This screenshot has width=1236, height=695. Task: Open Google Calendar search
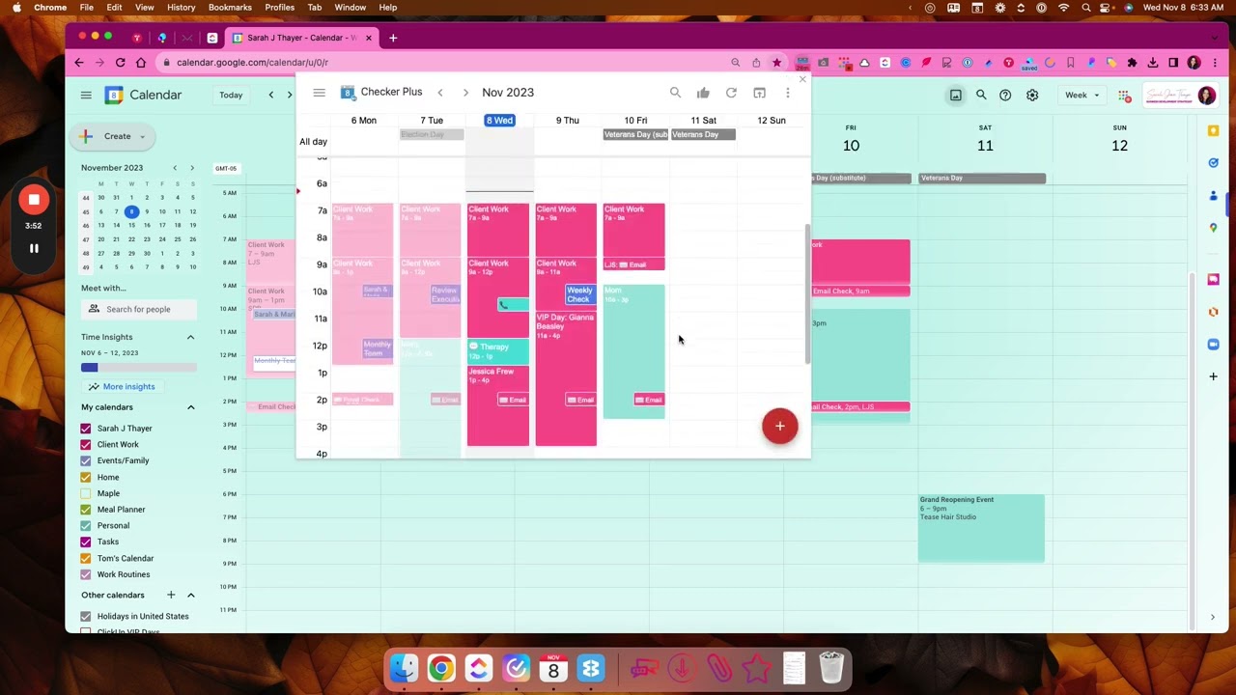(981, 95)
